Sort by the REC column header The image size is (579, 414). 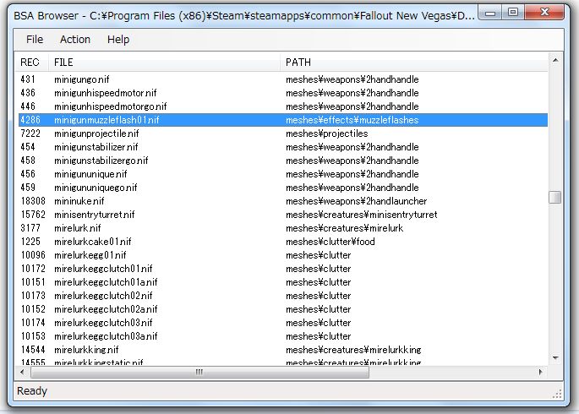(33, 62)
